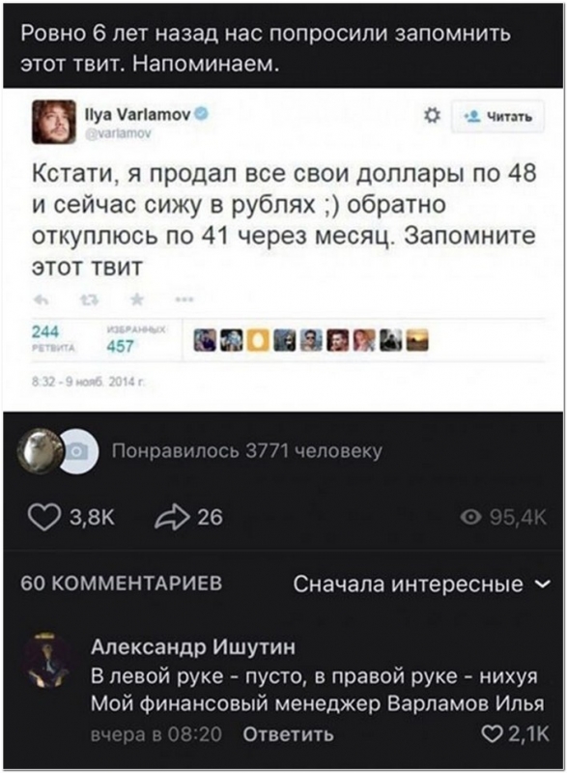Click the share arrow icon showing 26
The width and height of the screenshot is (567, 773).
pyautogui.click(x=172, y=517)
